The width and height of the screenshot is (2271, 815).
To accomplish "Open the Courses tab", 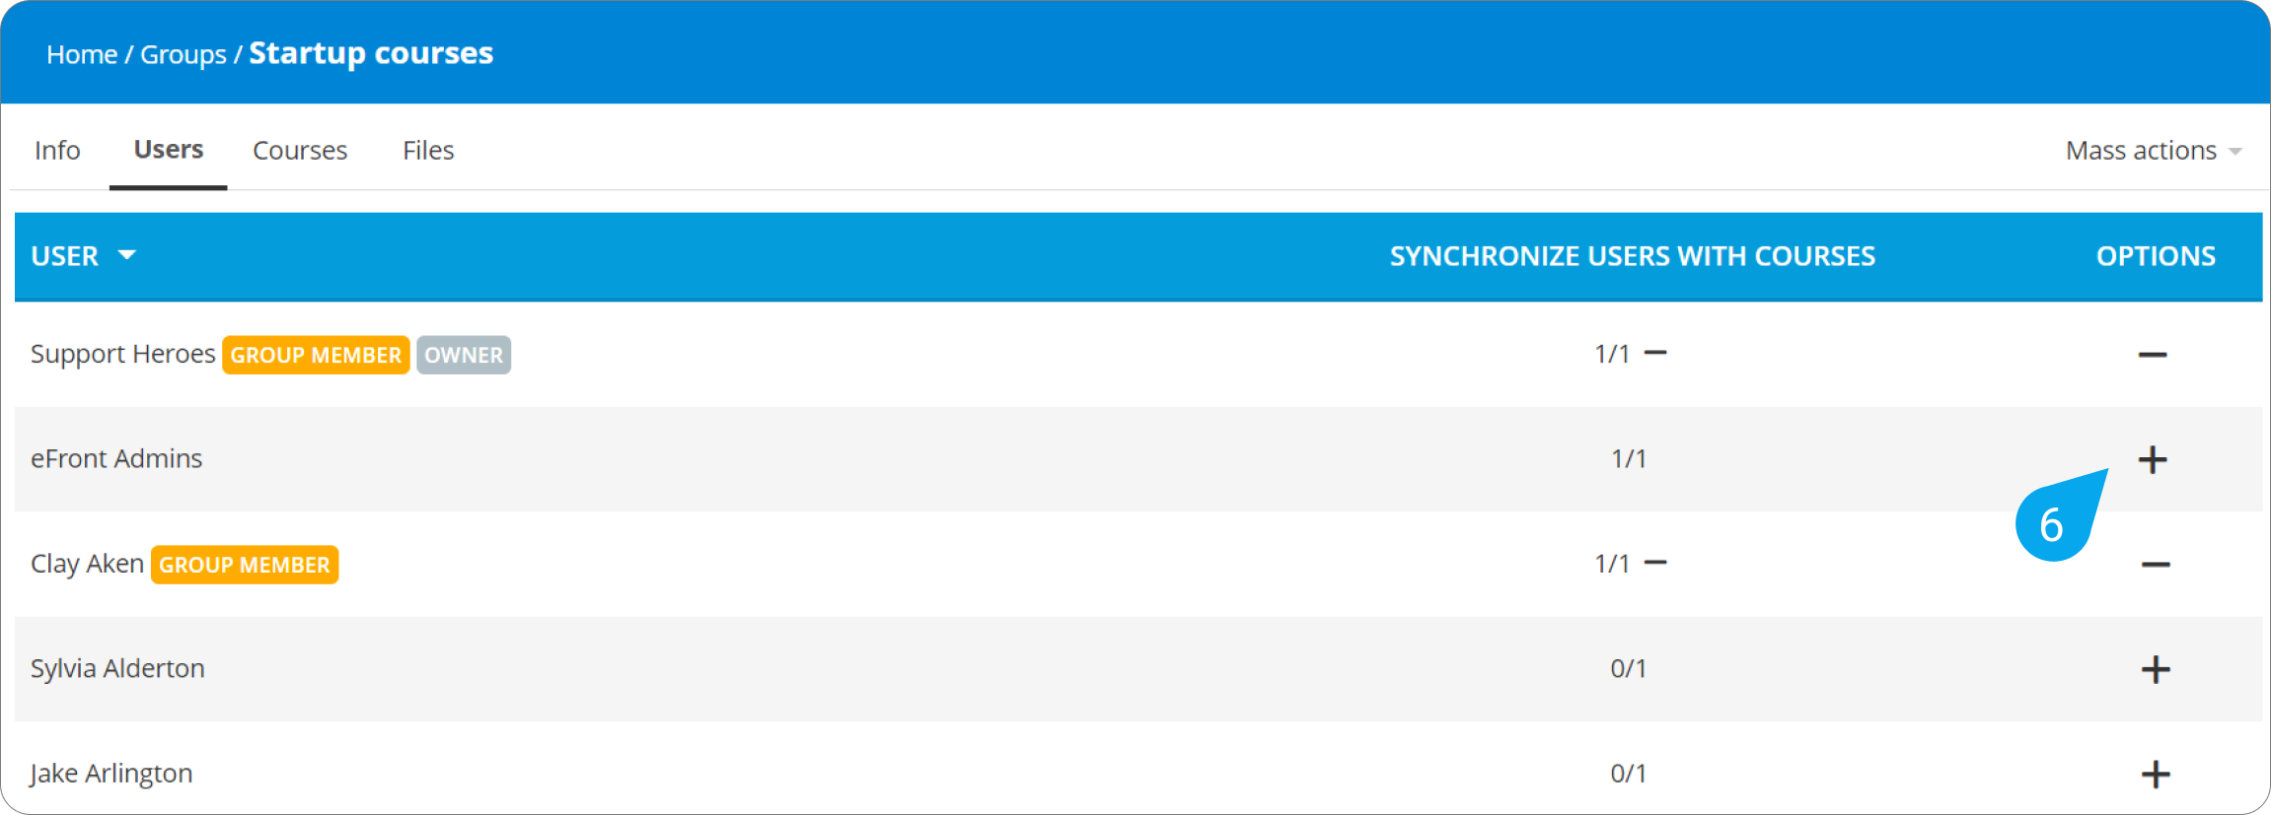I will click(300, 151).
